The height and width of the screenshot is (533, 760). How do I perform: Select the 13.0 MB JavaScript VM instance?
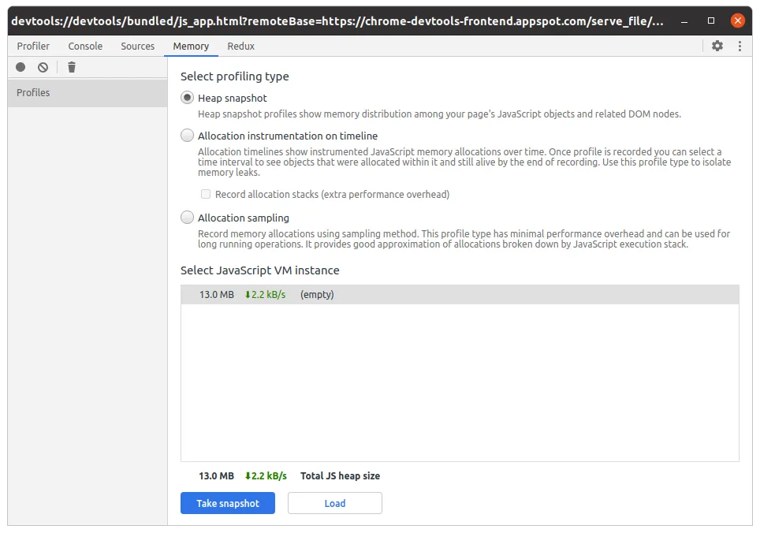460,293
